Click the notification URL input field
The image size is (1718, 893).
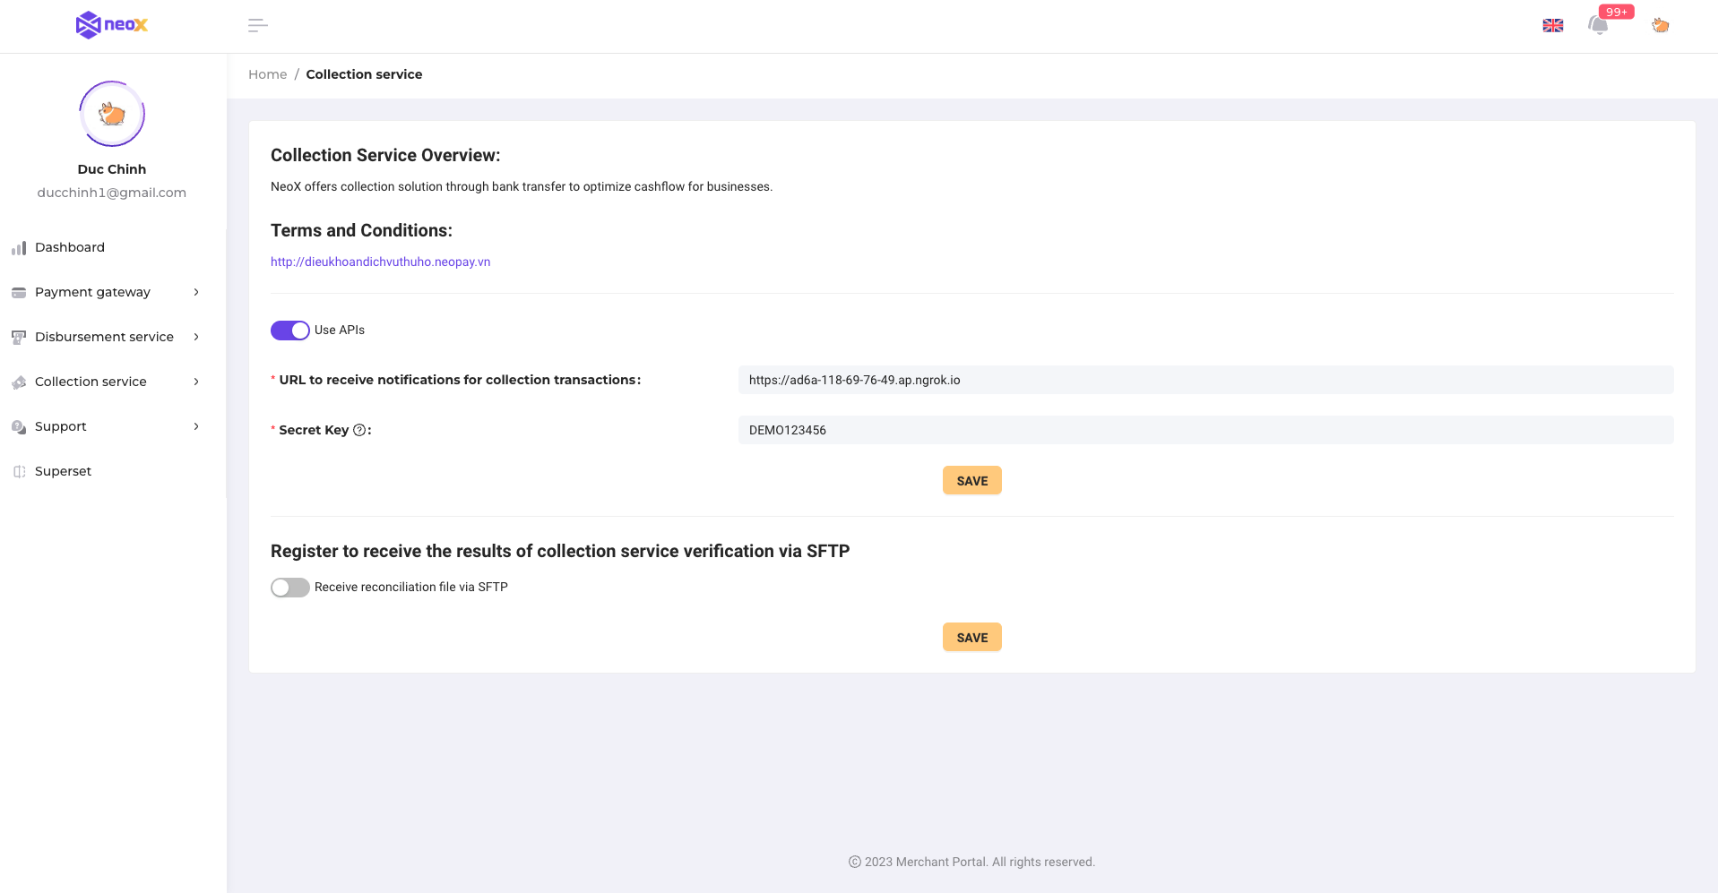click(x=1205, y=380)
